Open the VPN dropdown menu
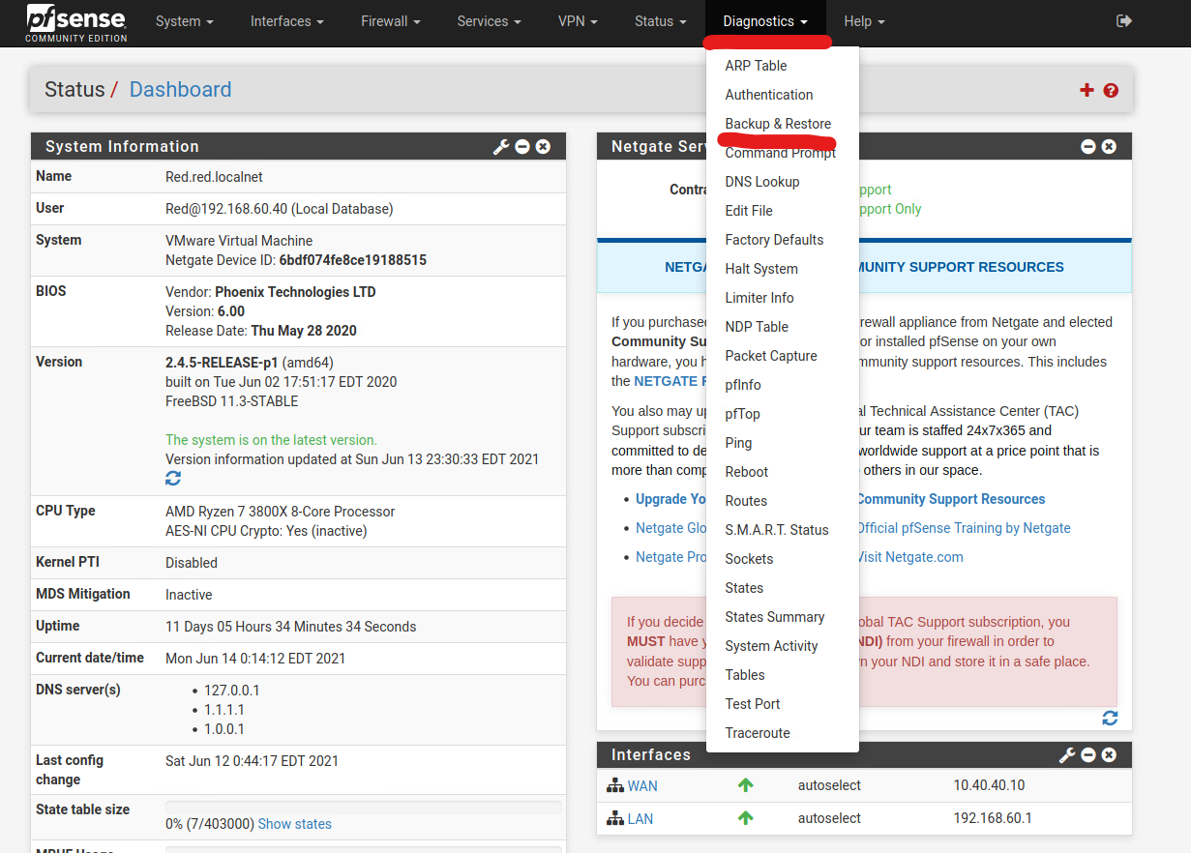 coord(578,21)
